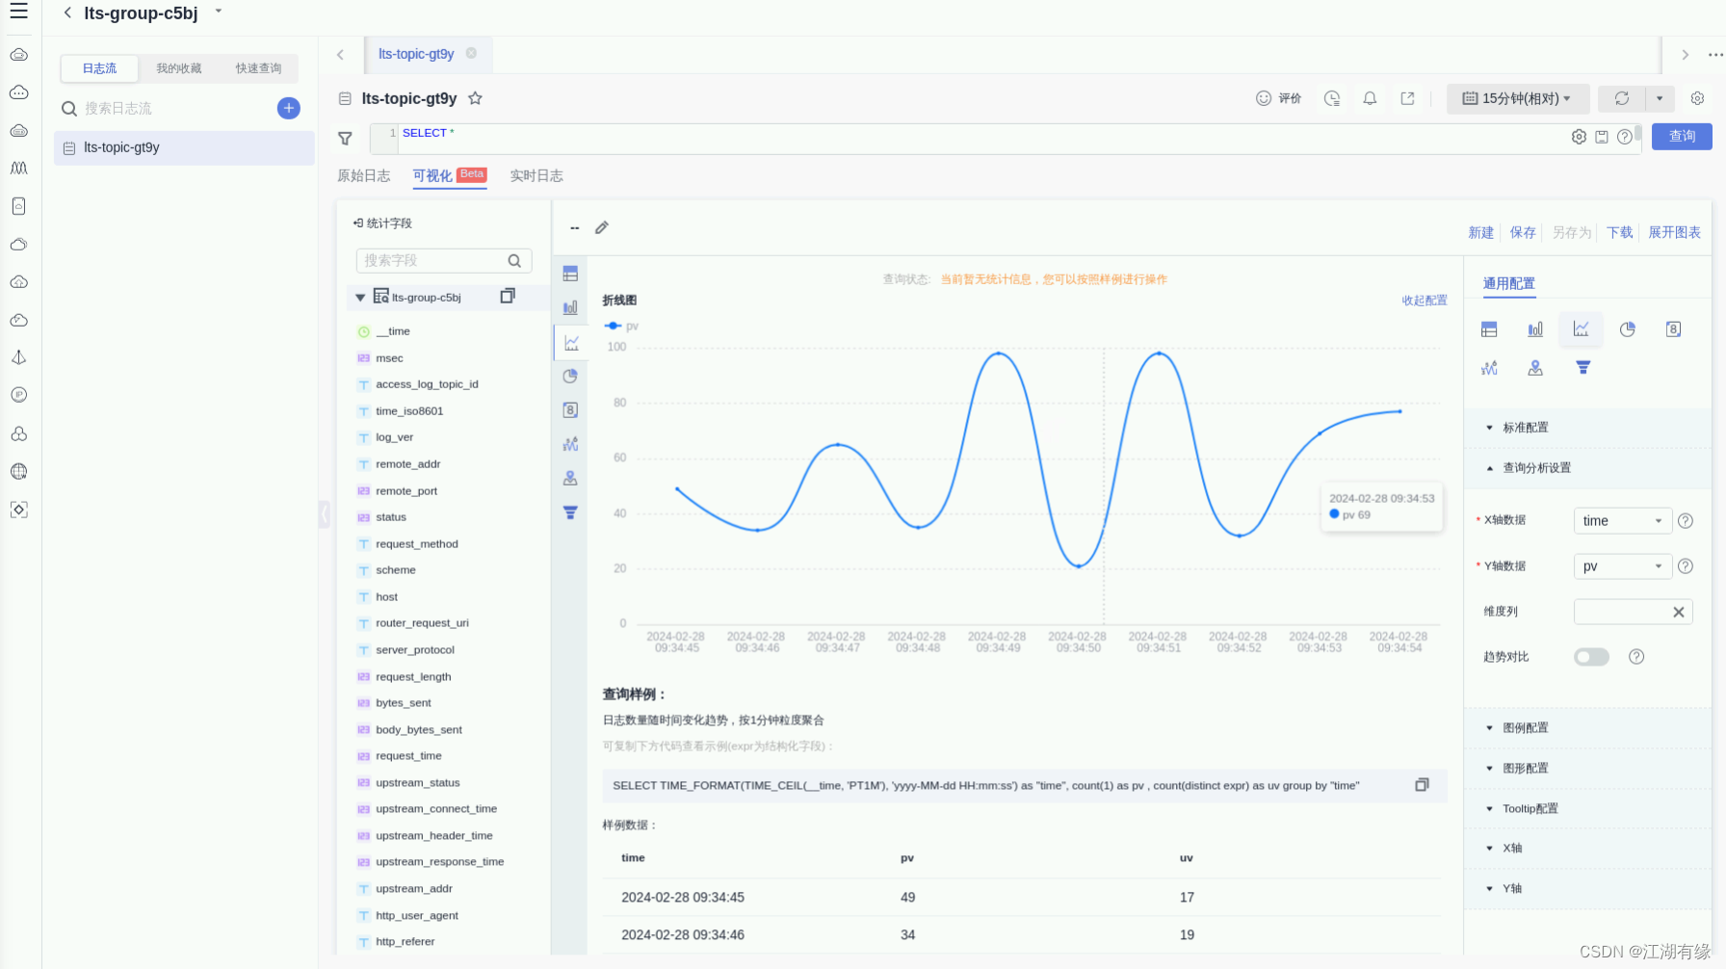The height and width of the screenshot is (969, 1726).
Task: Select pie chart in vertical chart strip
Action: (x=570, y=377)
